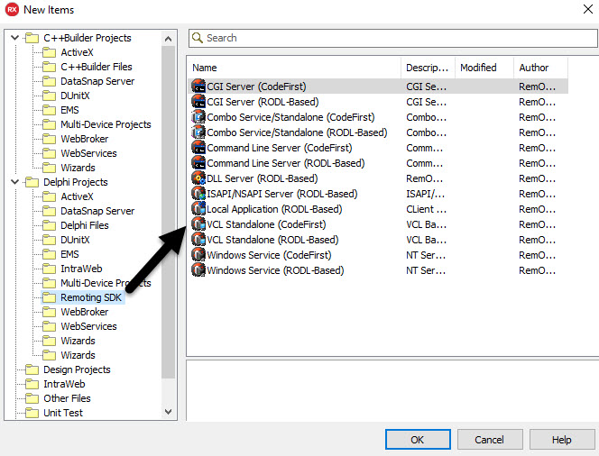Collapse the Delphi Projects tree node
599x456 pixels.
15,182
